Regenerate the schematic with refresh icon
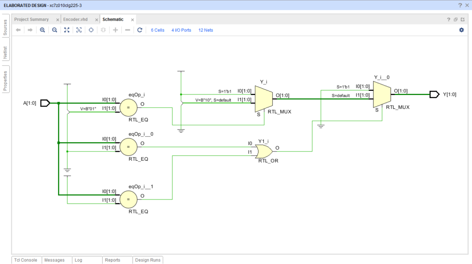The width and height of the screenshot is (472, 264). (140, 30)
